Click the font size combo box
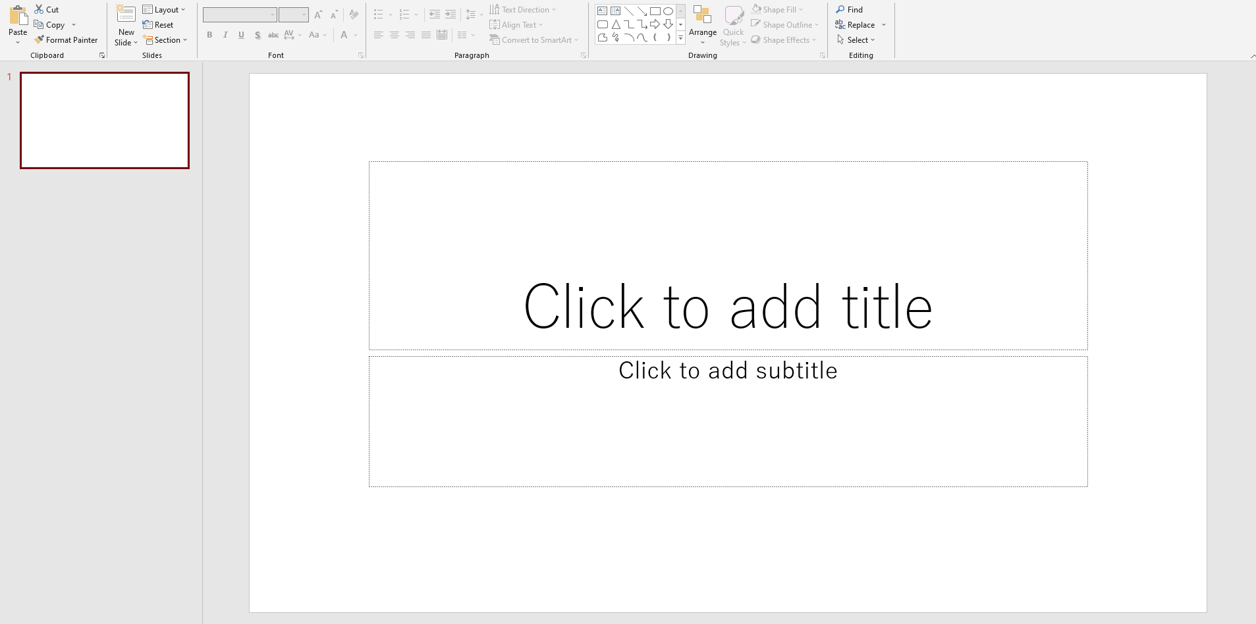The height and width of the screenshot is (624, 1256). click(294, 14)
